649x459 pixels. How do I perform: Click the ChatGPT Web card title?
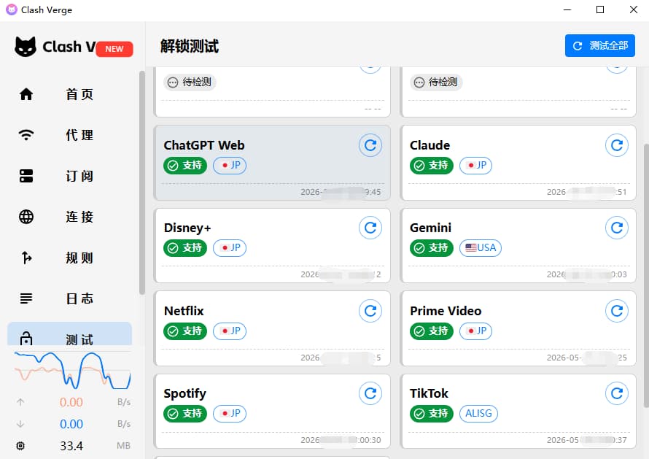pyautogui.click(x=204, y=145)
